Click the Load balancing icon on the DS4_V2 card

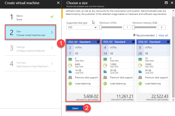tap(140, 84)
